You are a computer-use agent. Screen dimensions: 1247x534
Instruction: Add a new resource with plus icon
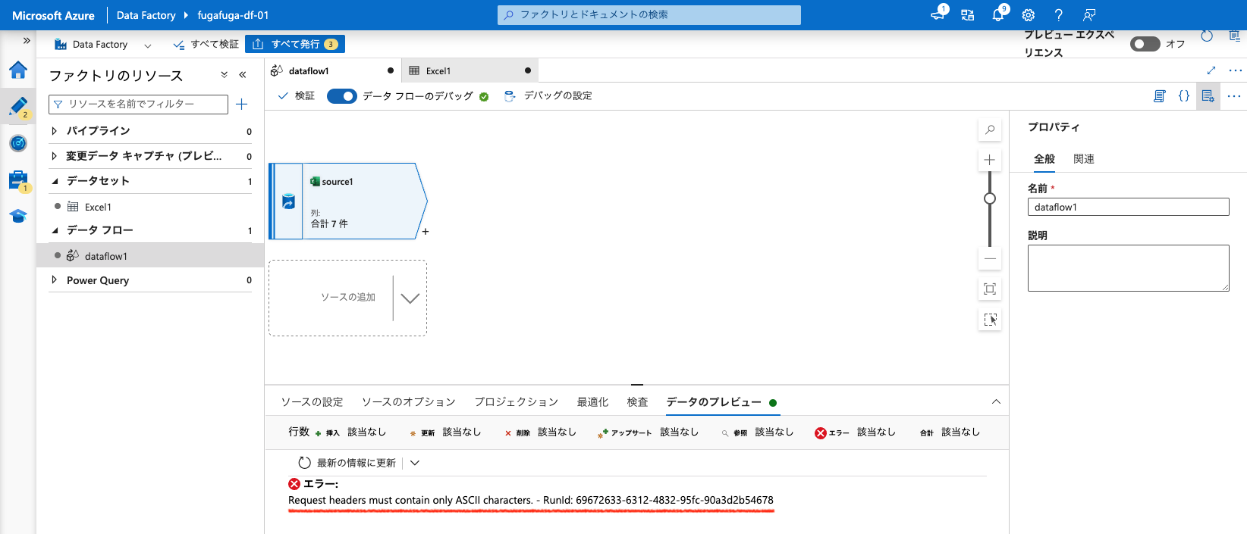(242, 105)
